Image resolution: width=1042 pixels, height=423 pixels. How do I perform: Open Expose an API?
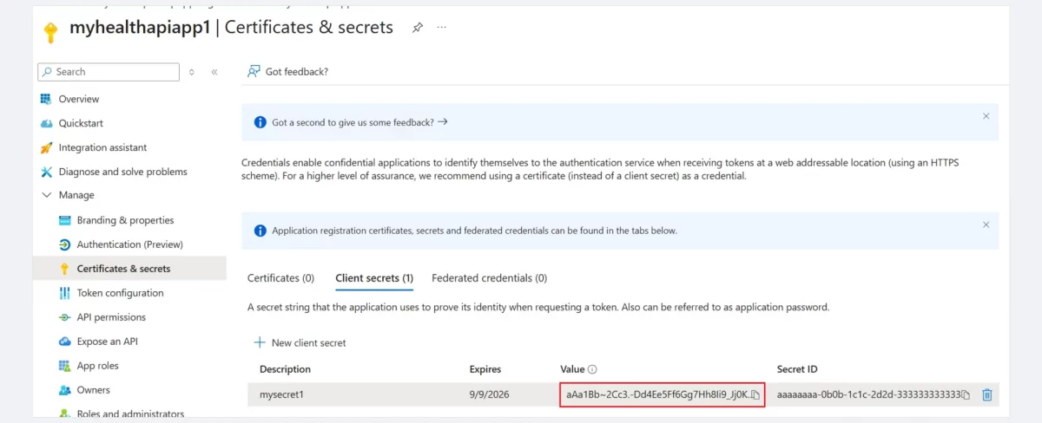107,342
